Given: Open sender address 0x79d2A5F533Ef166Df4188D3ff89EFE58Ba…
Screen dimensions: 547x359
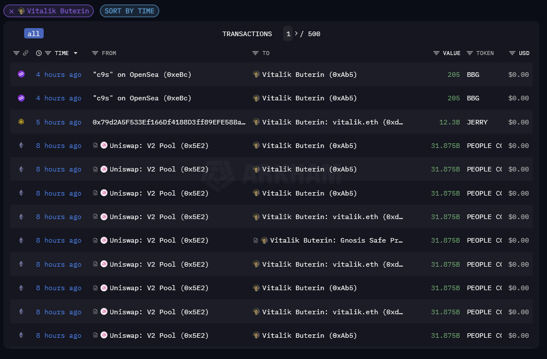Looking at the screenshot, I should tap(169, 122).
